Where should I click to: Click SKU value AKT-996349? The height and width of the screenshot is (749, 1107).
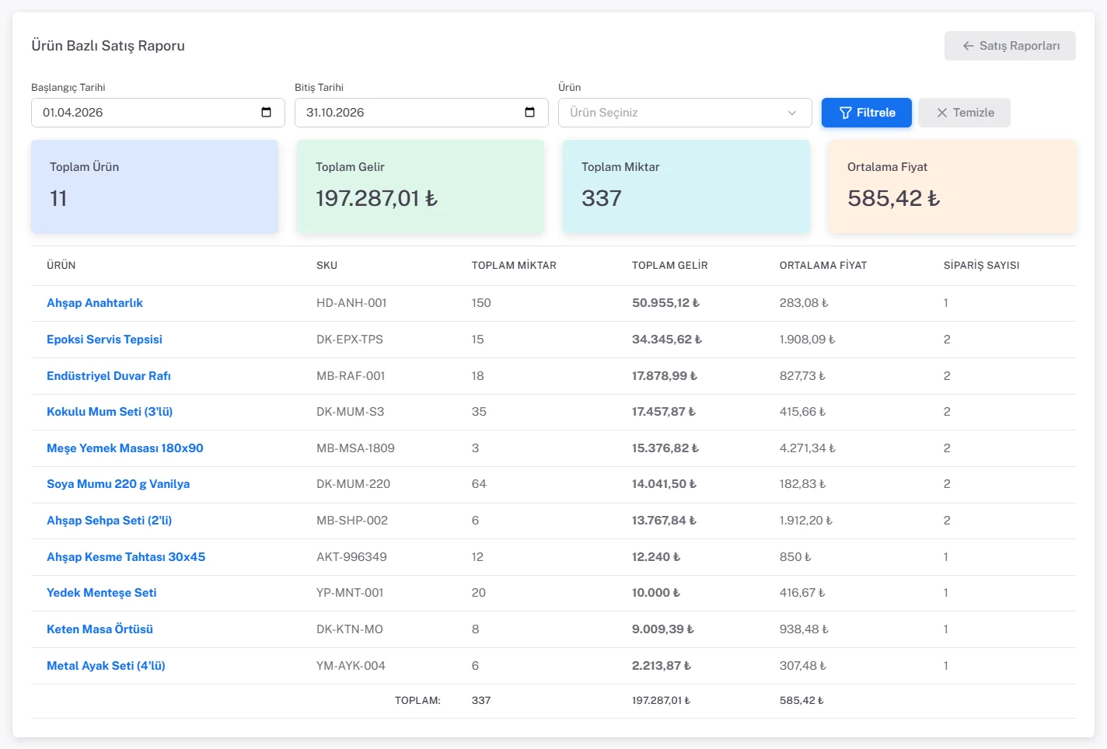click(x=351, y=557)
